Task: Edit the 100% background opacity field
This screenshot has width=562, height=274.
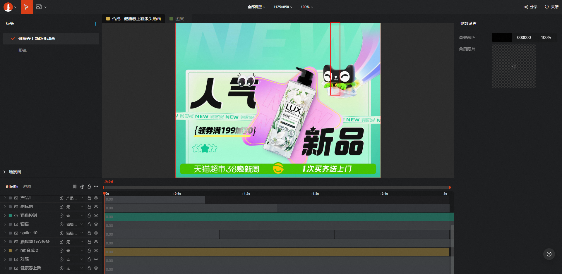Action: tap(546, 37)
